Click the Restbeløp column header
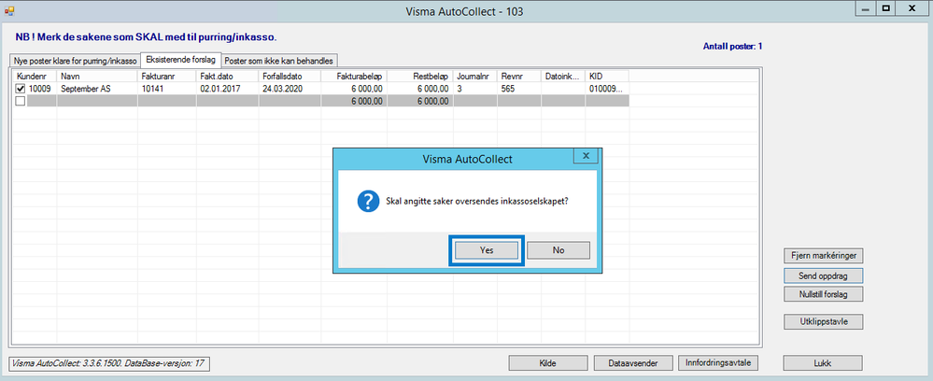This screenshot has width=933, height=381. tap(420, 77)
